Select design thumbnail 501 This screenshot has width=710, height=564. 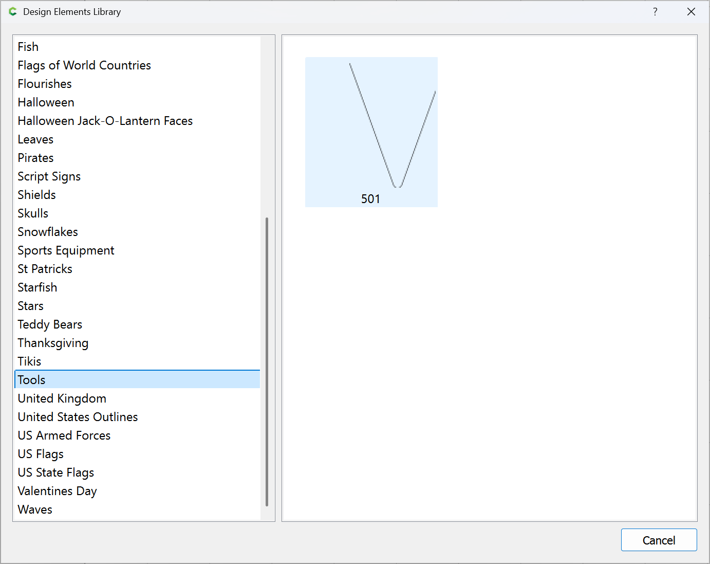(371, 132)
